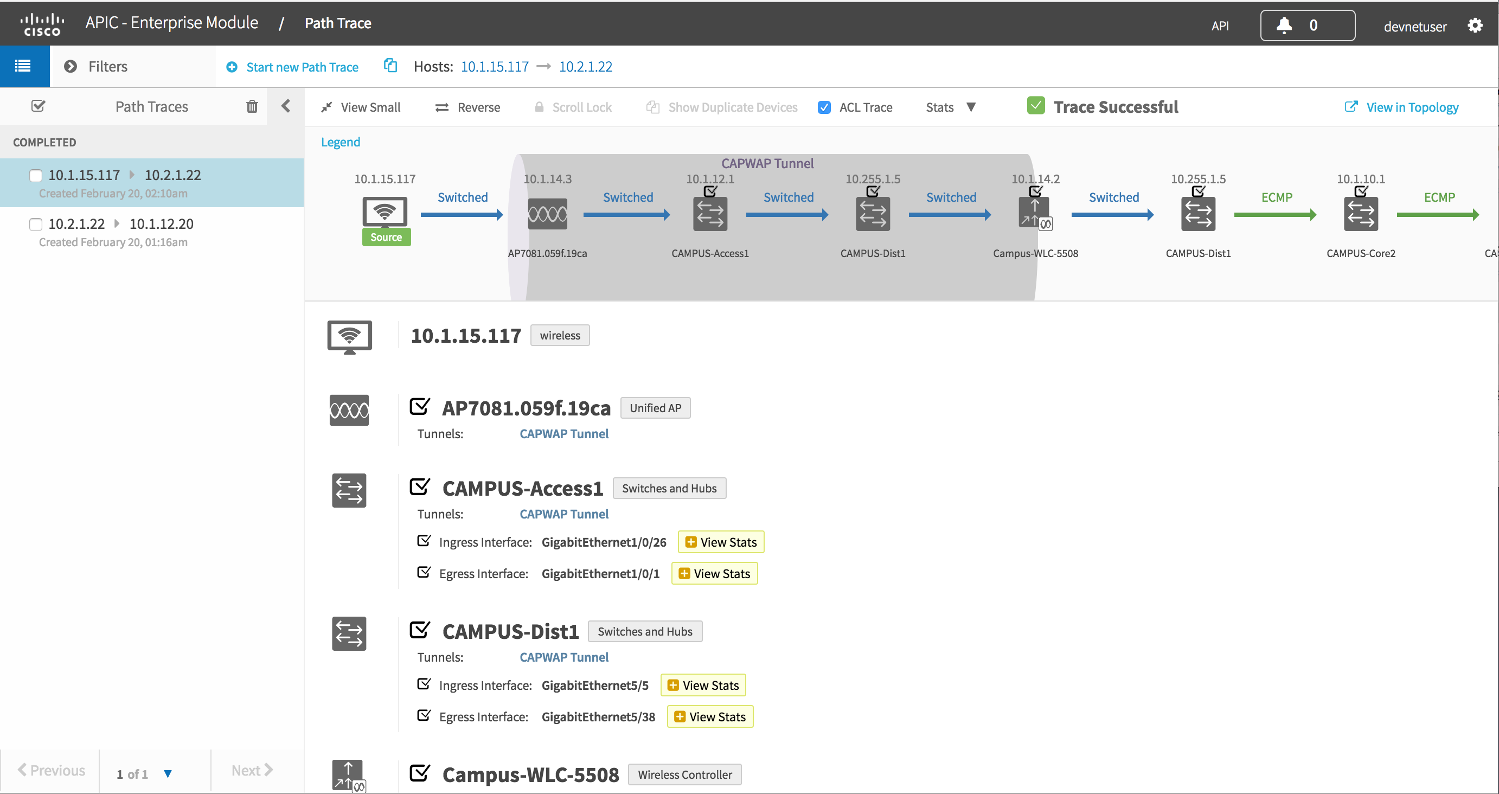This screenshot has height=794, width=1499.
Task: Select completed trace 10.2.1.22 to 10.1.12.20 row
Action: pyautogui.click(x=151, y=232)
